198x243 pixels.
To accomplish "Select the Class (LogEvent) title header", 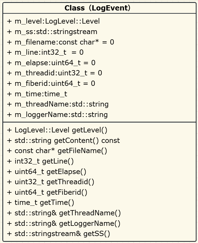I will click(97, 8).
